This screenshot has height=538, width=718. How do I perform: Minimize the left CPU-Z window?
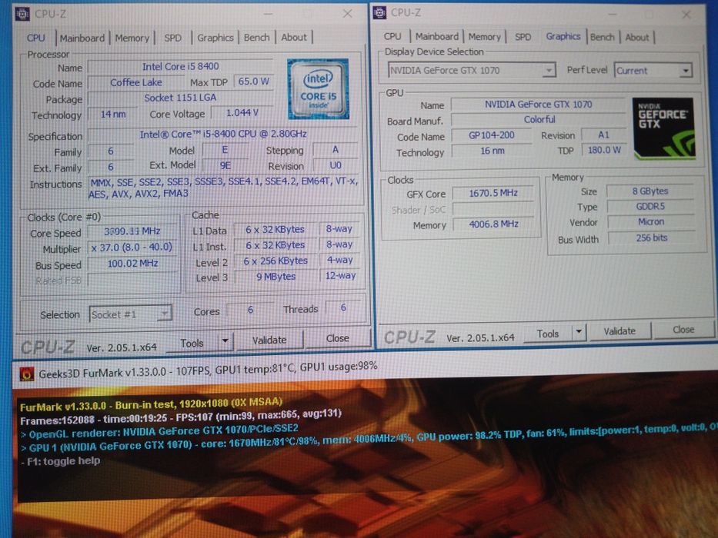[269, 14]
